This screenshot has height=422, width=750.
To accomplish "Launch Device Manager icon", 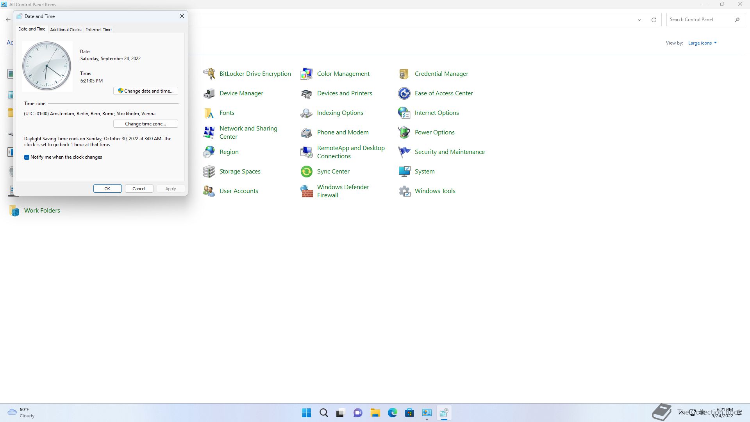I will (209, 93).
